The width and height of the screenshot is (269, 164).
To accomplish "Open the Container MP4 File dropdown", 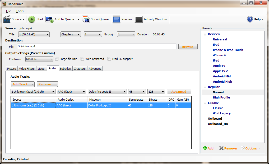I will [39, 59].
